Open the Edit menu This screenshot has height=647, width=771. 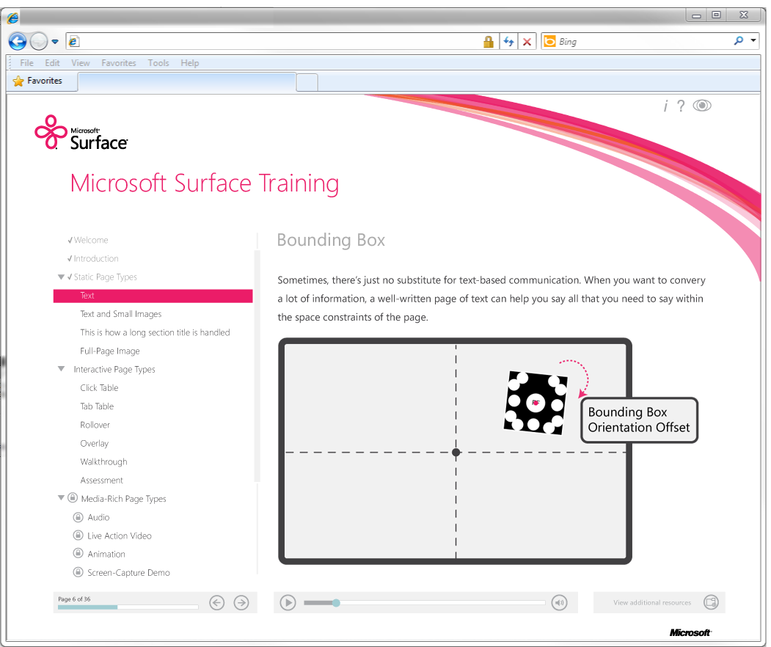pyautogui.click(x=52, y=63)
